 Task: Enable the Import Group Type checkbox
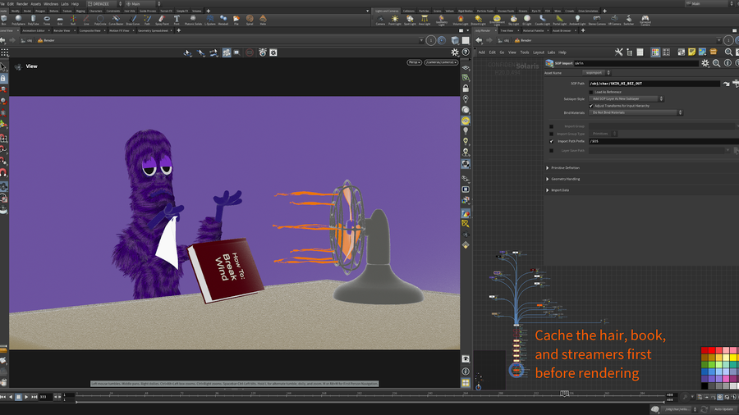552,134
